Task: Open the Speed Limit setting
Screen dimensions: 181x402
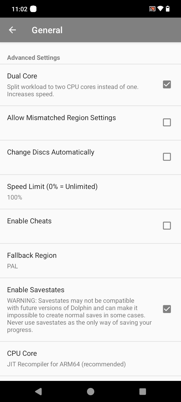Action: tap(52, 191)
